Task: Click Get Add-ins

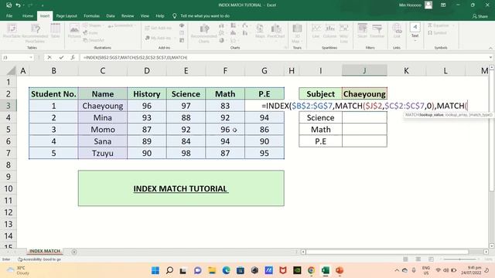Action: (x=158, y=28)
